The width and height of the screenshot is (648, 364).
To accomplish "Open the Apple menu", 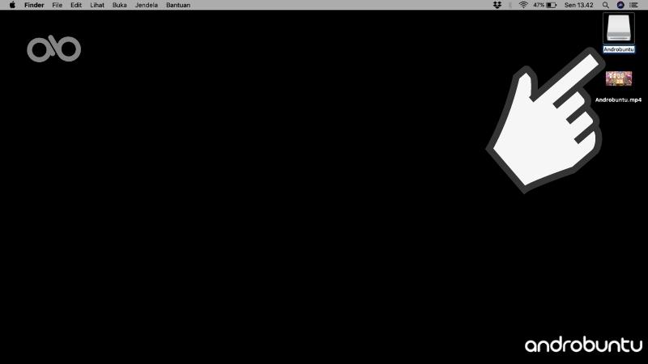I will coord(12,5).
